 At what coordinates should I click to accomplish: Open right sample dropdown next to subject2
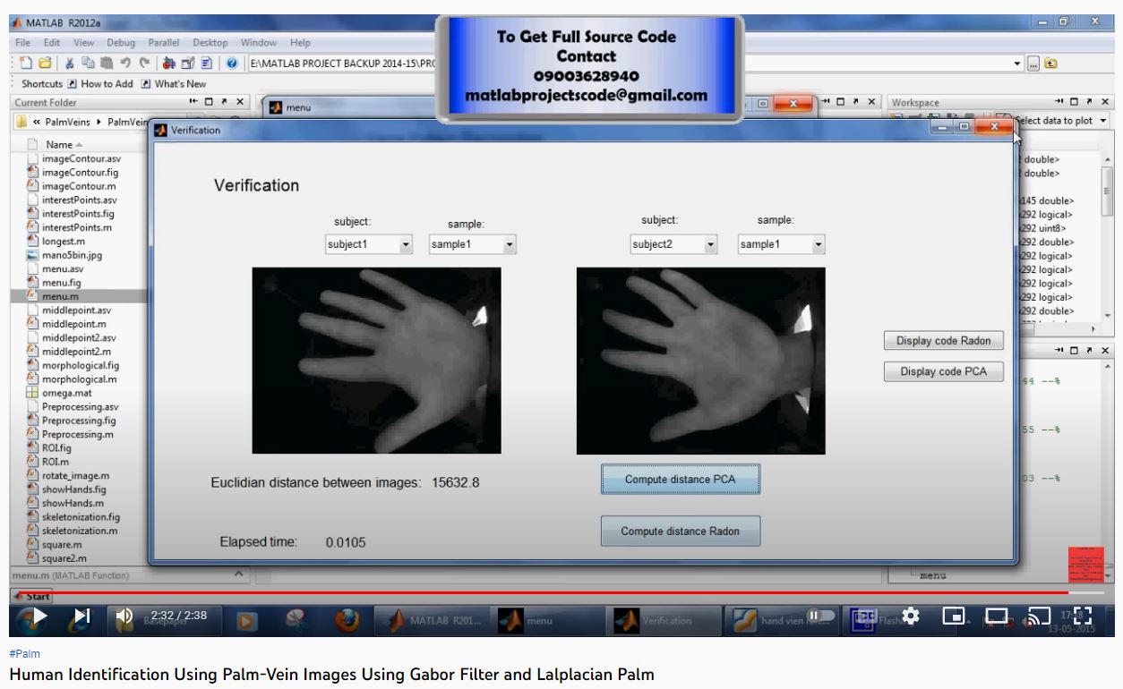(781, 243)
